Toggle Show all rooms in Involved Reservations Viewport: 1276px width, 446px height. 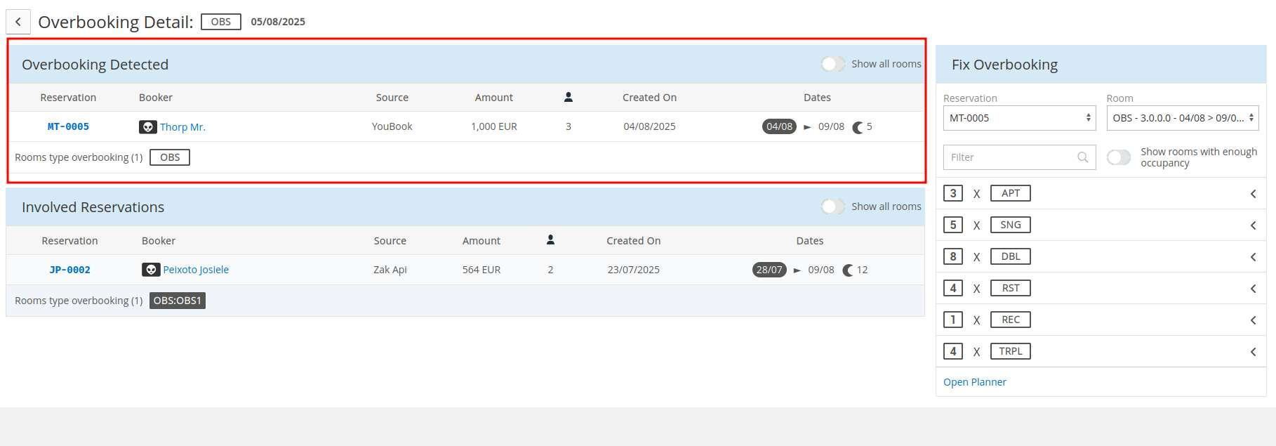833,206
